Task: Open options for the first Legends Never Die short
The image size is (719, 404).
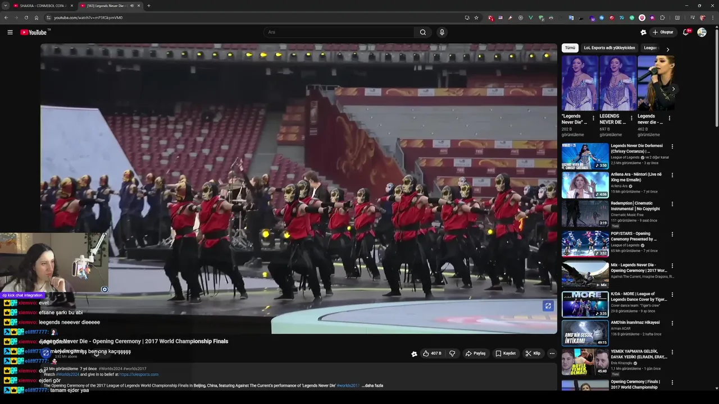Action: [x=593, y=118]
